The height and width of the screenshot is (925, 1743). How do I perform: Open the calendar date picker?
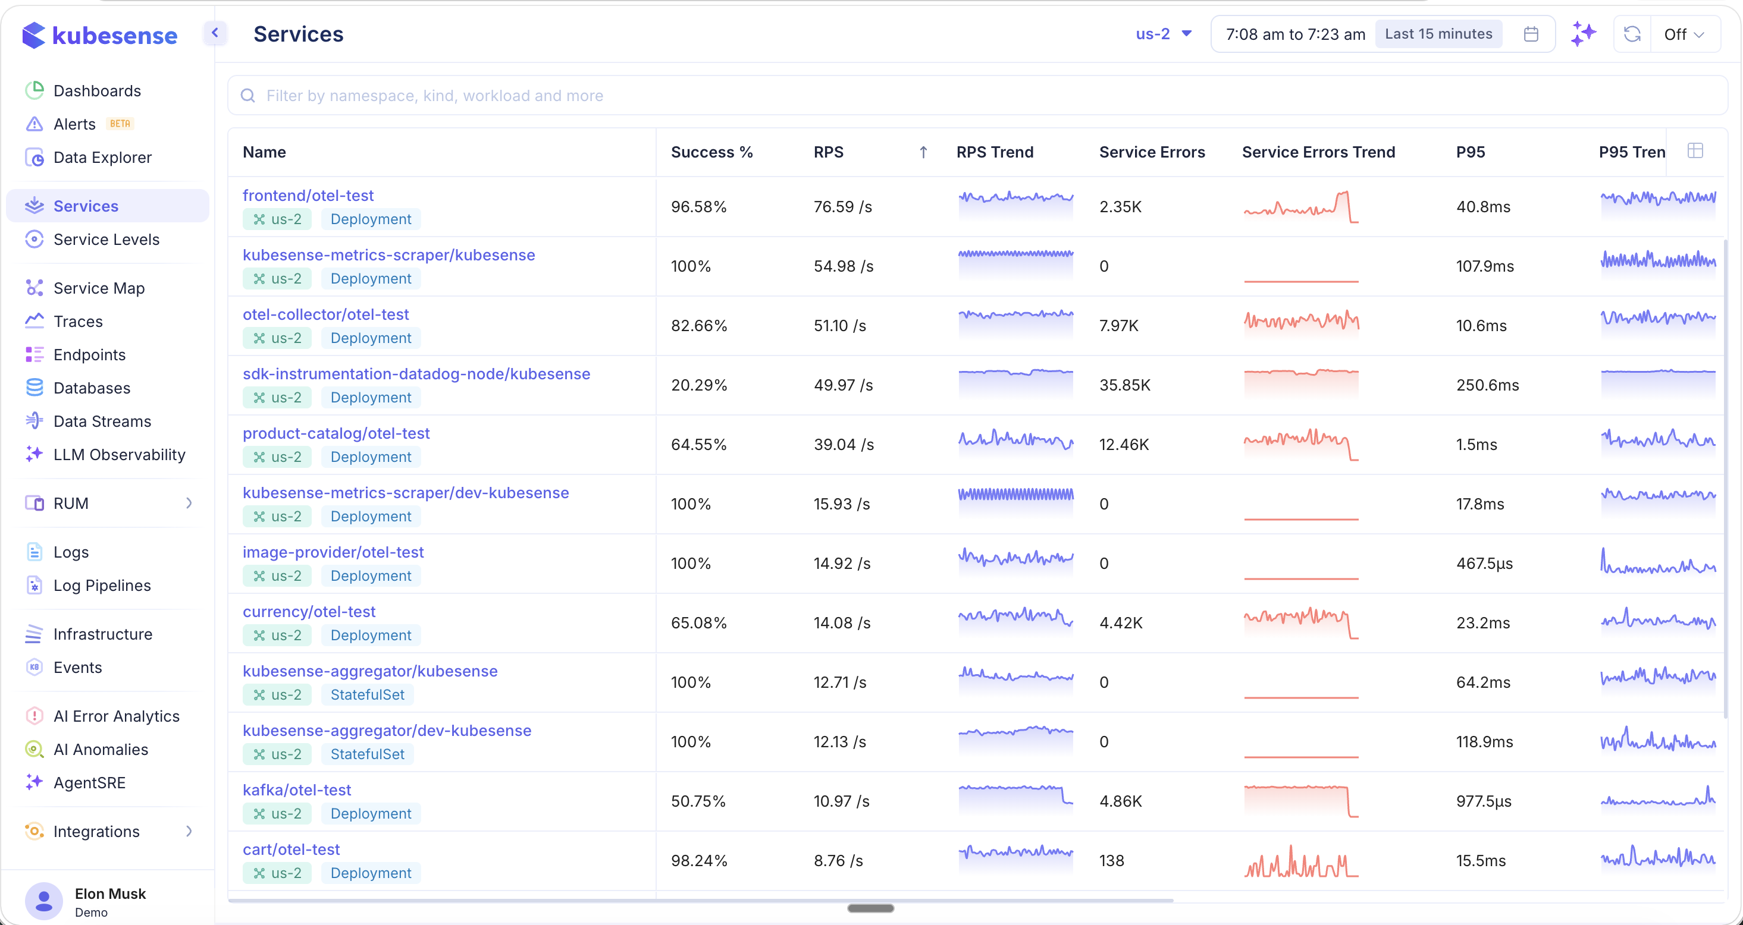tap(1531, 33)
